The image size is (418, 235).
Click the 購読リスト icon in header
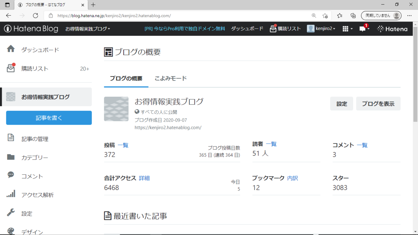pos(273,29)
